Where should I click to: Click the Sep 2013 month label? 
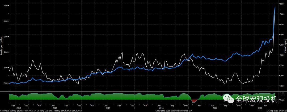[13, 106]
